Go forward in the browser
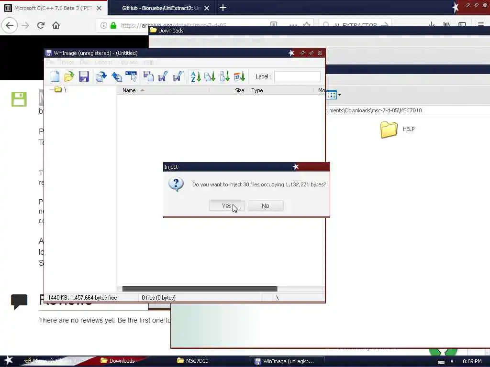This screenshot has width=490, height=367. (x=25, y=25)
